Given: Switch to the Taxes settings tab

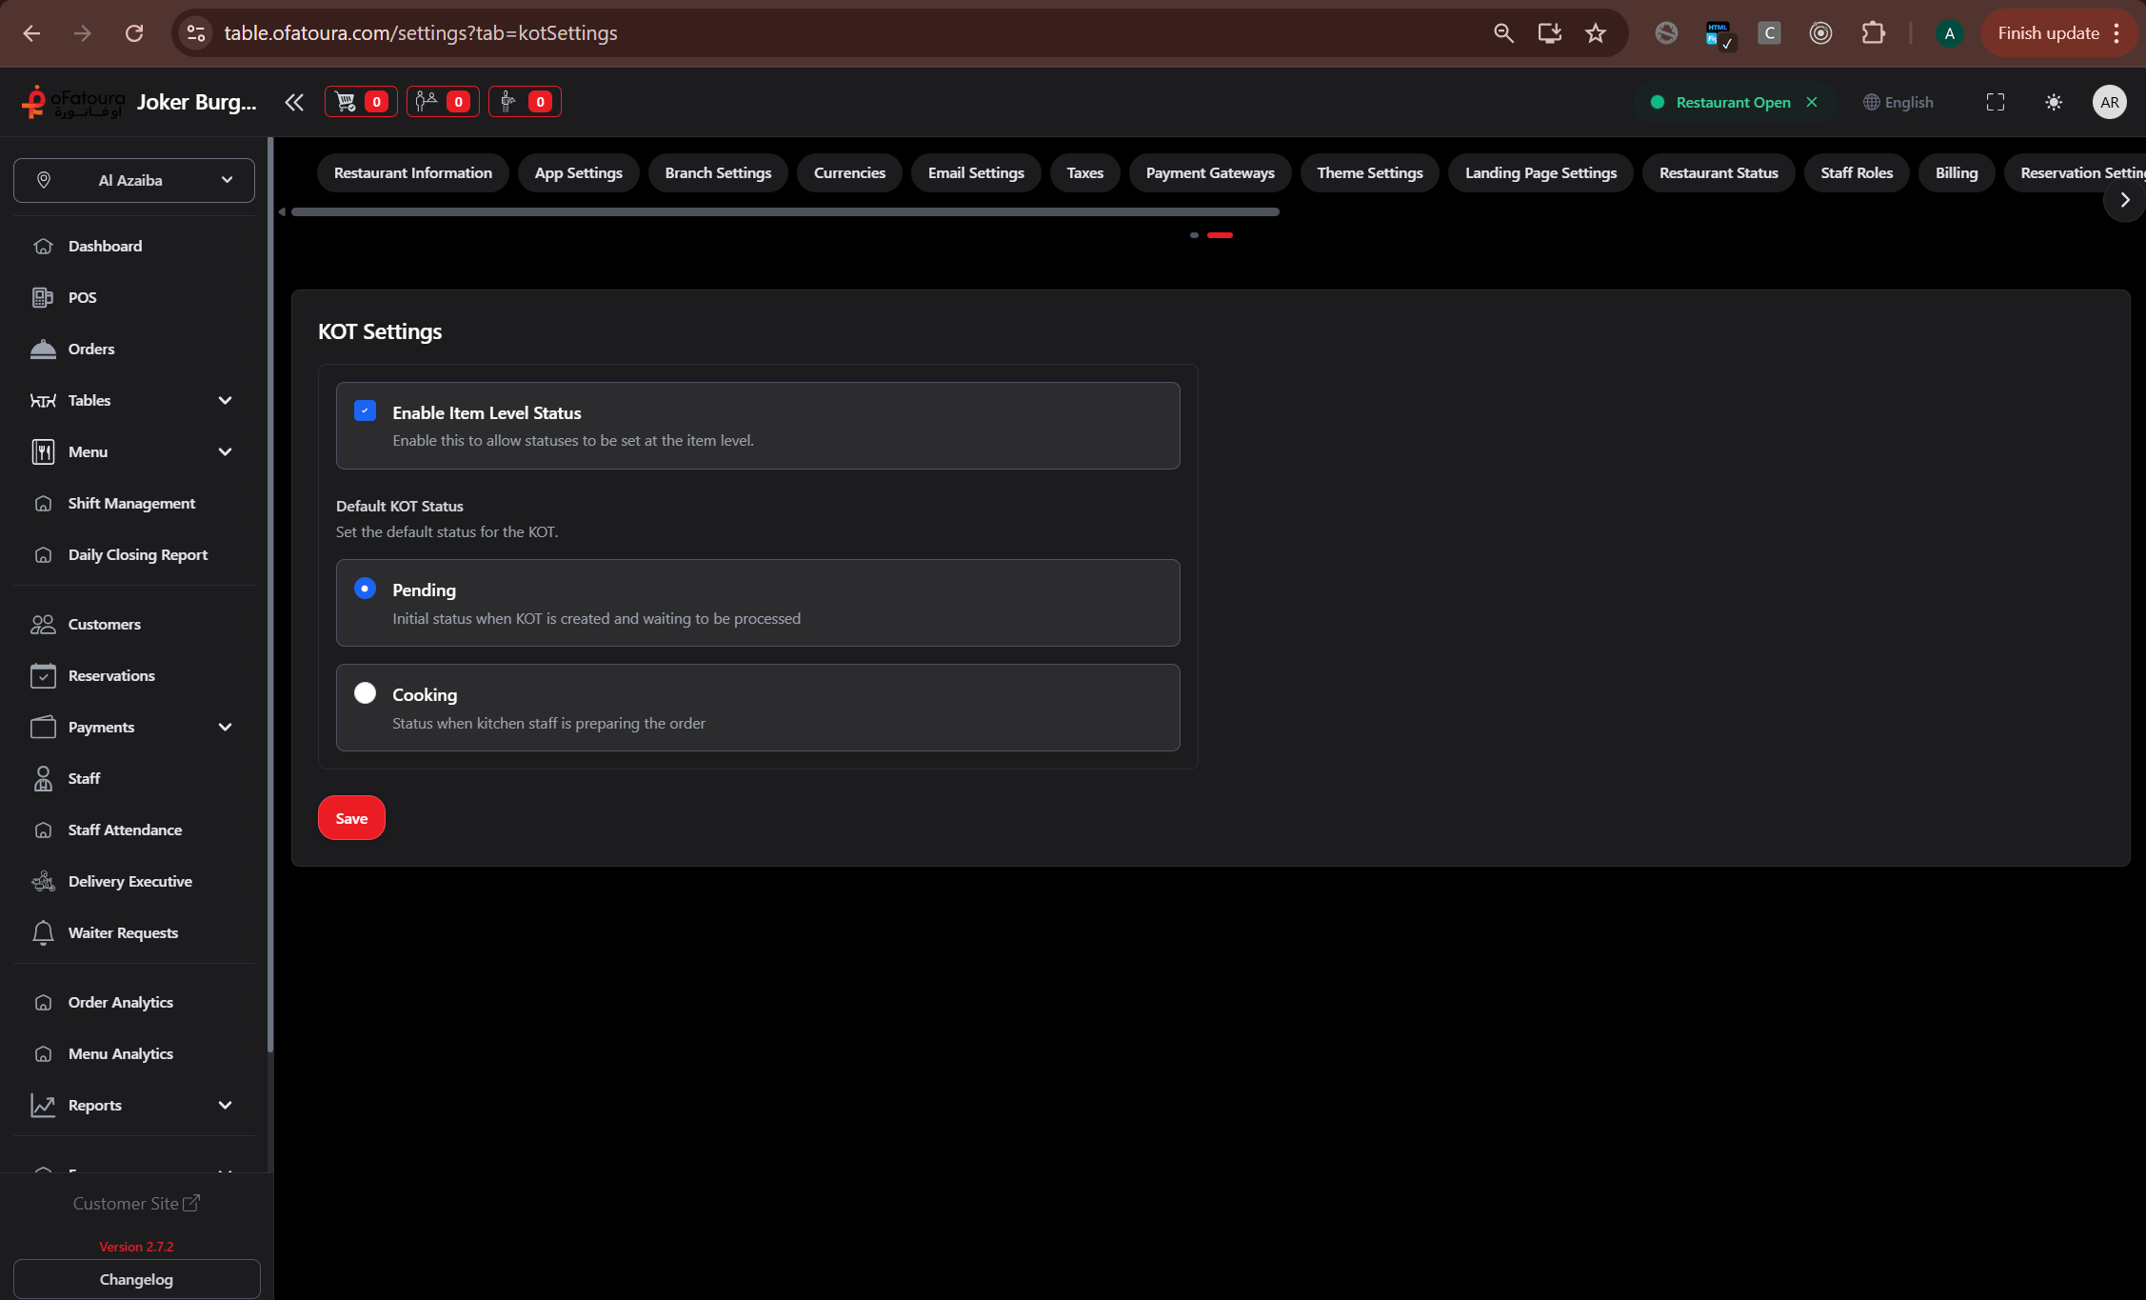Looking at the screenshot, I should [x=1084, y=172].
